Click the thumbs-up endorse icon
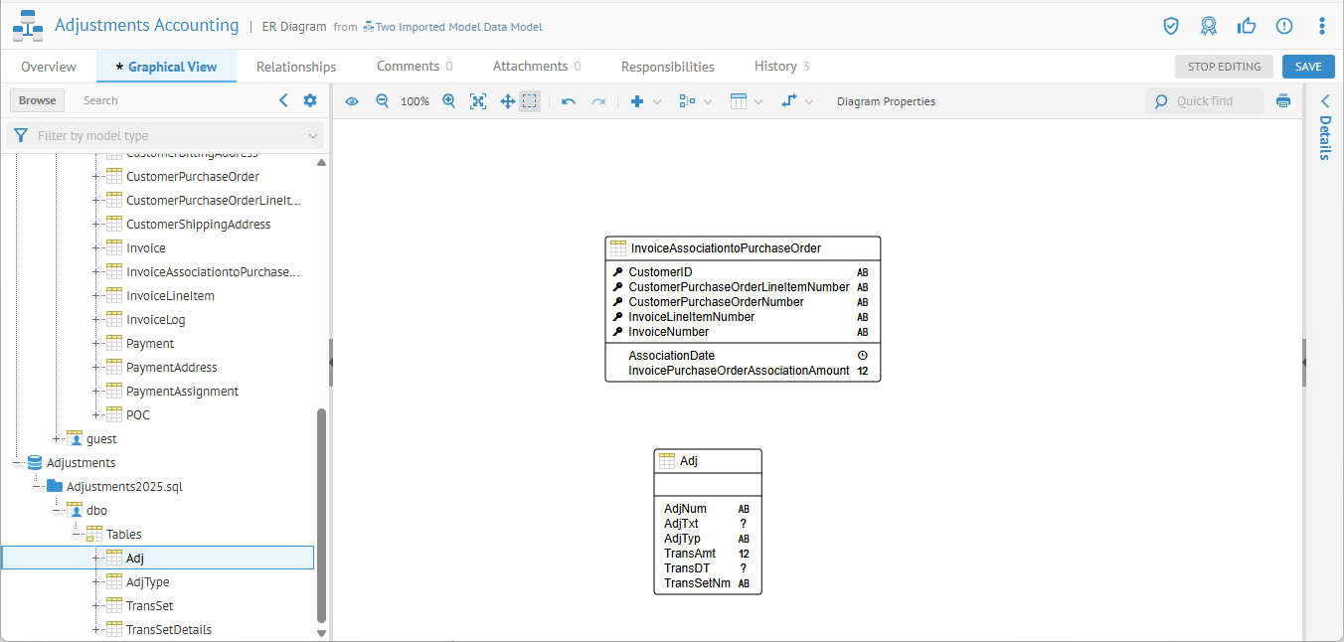 pos(1247,26)
